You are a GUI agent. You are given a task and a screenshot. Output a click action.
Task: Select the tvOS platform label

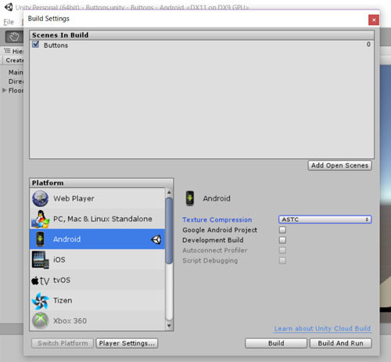pyautogui.click(x=62, y=280)
